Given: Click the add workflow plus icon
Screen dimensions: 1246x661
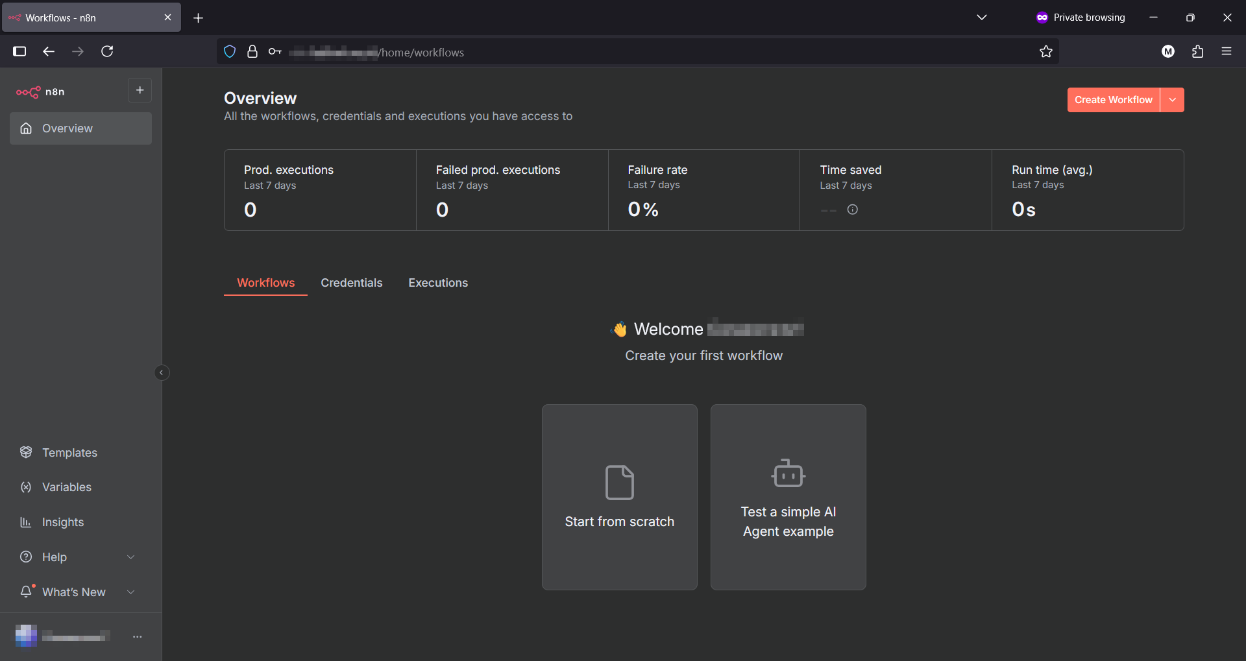Looking at the screenshot, I should (140, 90).
